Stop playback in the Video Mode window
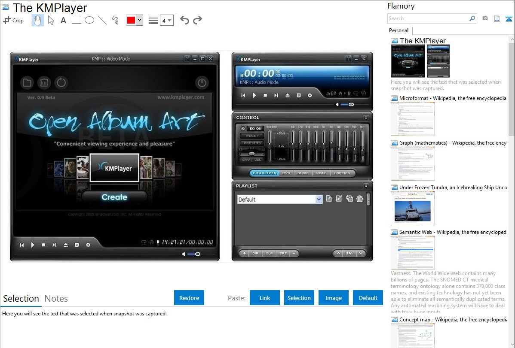 point(43,245)
